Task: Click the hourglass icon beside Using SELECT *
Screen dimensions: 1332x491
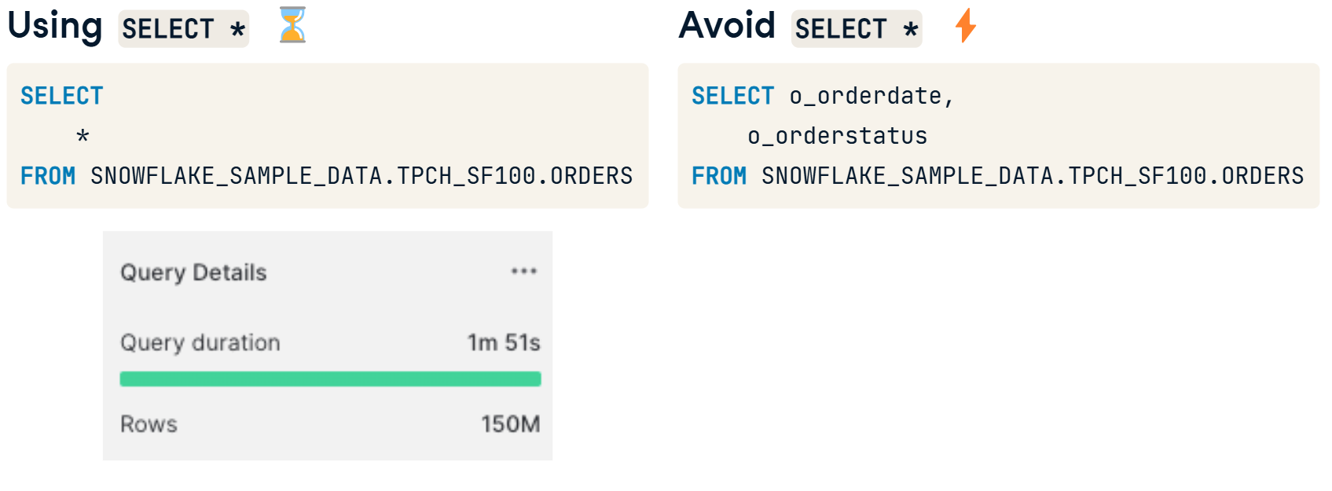Action: click(x=292, y=24)
